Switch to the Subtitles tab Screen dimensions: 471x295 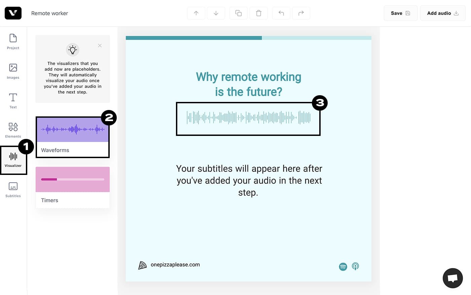pyautogui.click(x=13, y=189)
